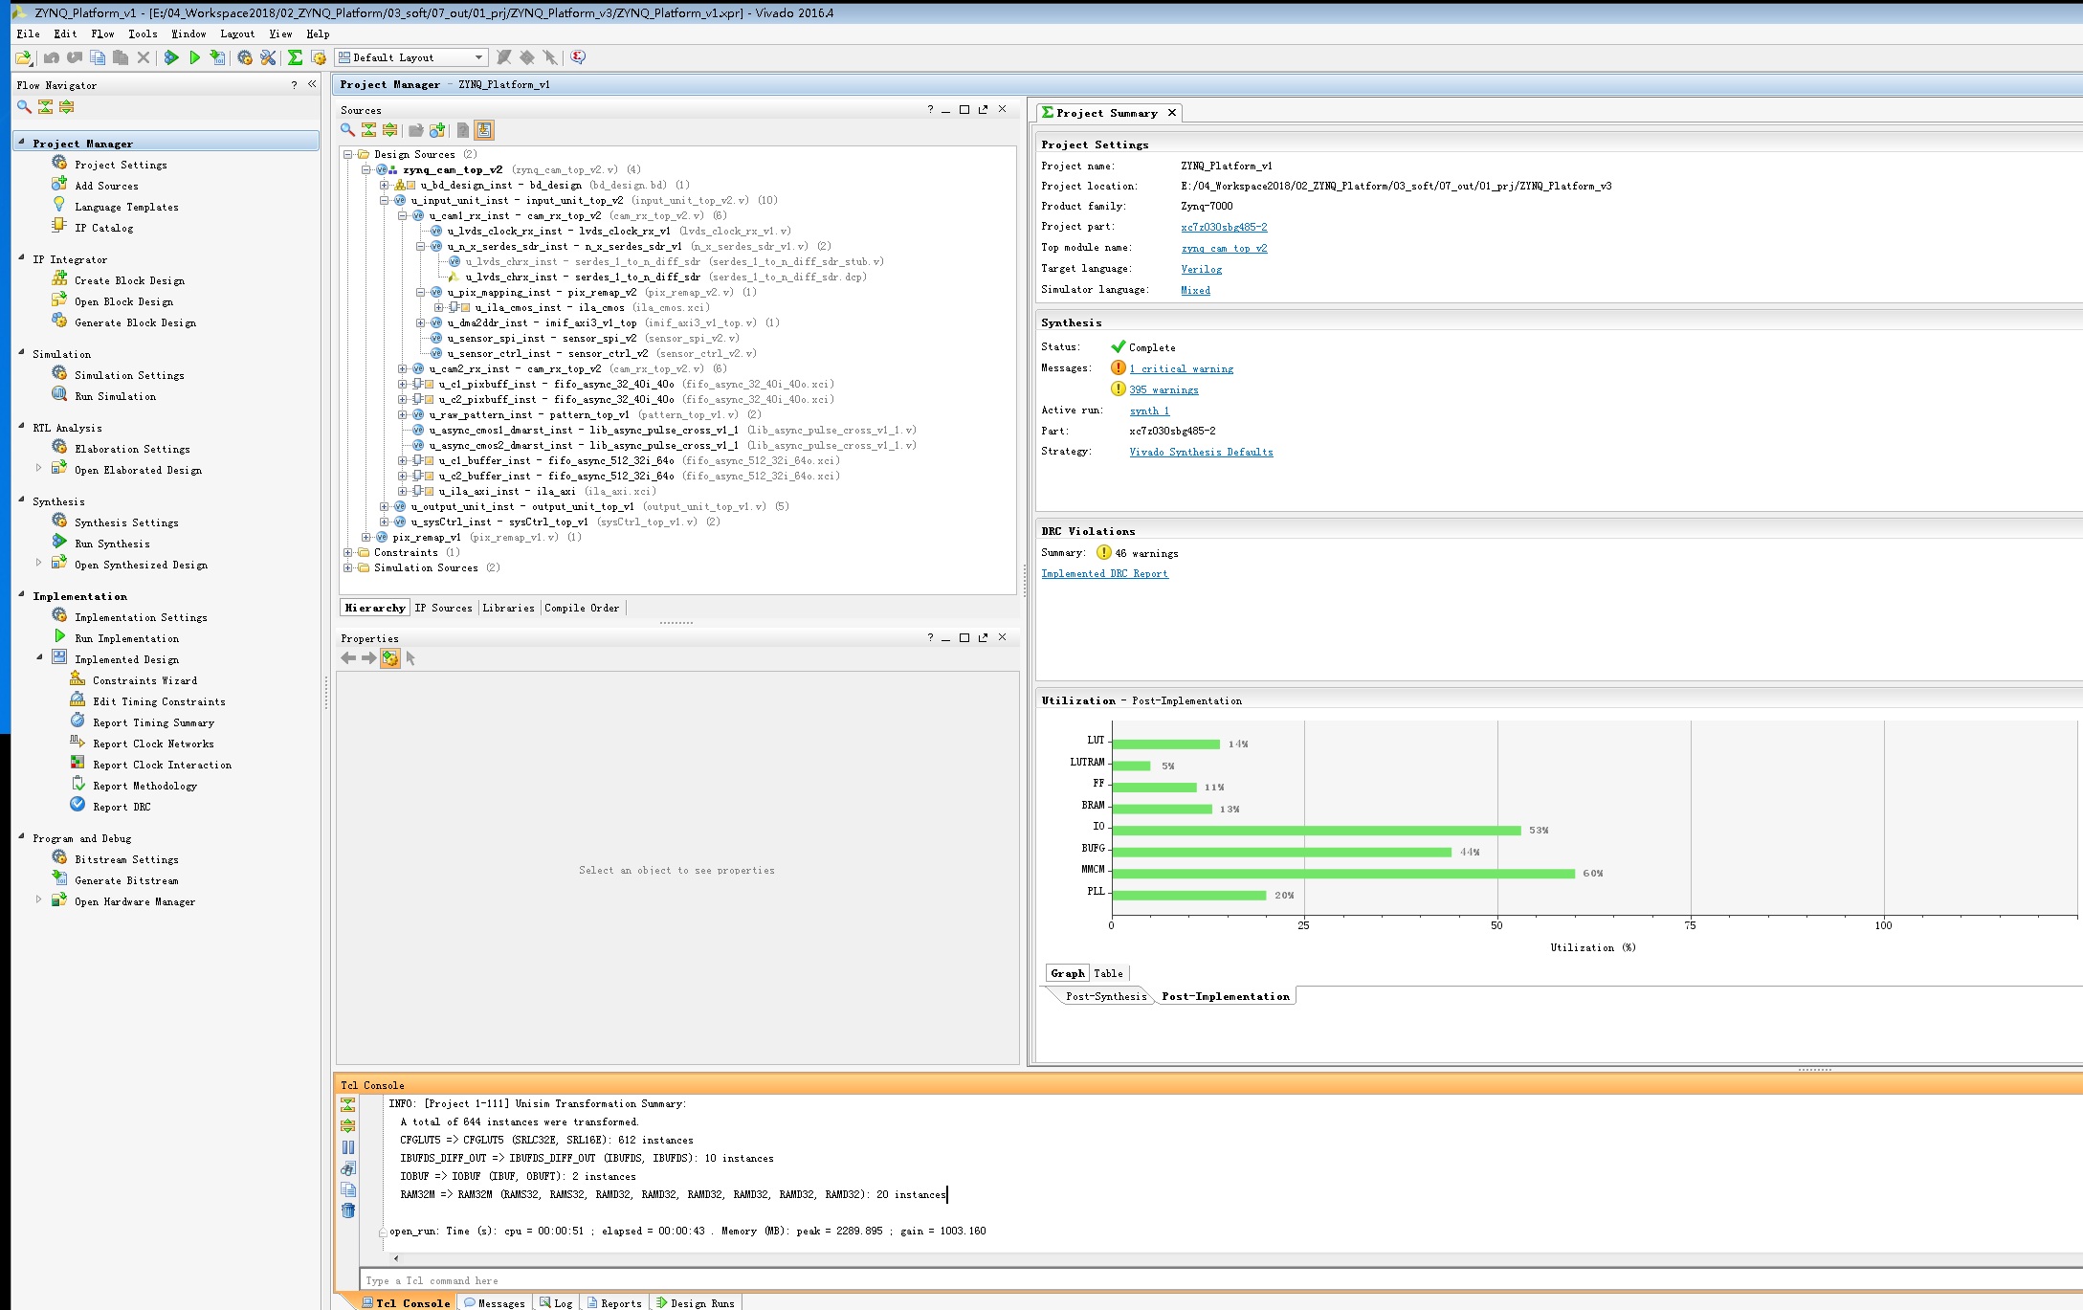Click the Generate Bitstream toolbar icon
The height and width of the screenshot is (1310, 2083).
pos(218,57)
